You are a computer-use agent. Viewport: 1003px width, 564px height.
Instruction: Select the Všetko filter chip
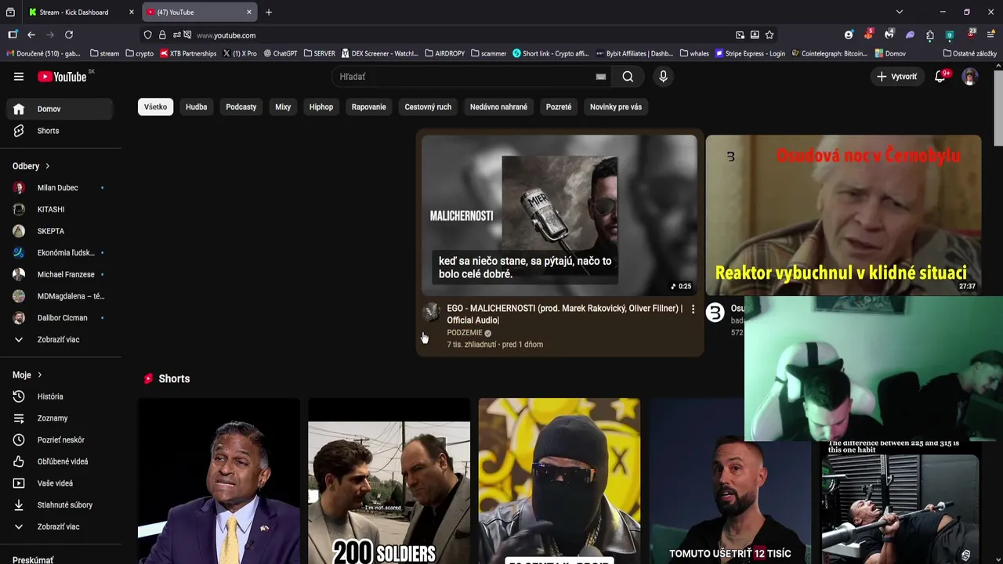pyautogui.click(x=155, y=107)
